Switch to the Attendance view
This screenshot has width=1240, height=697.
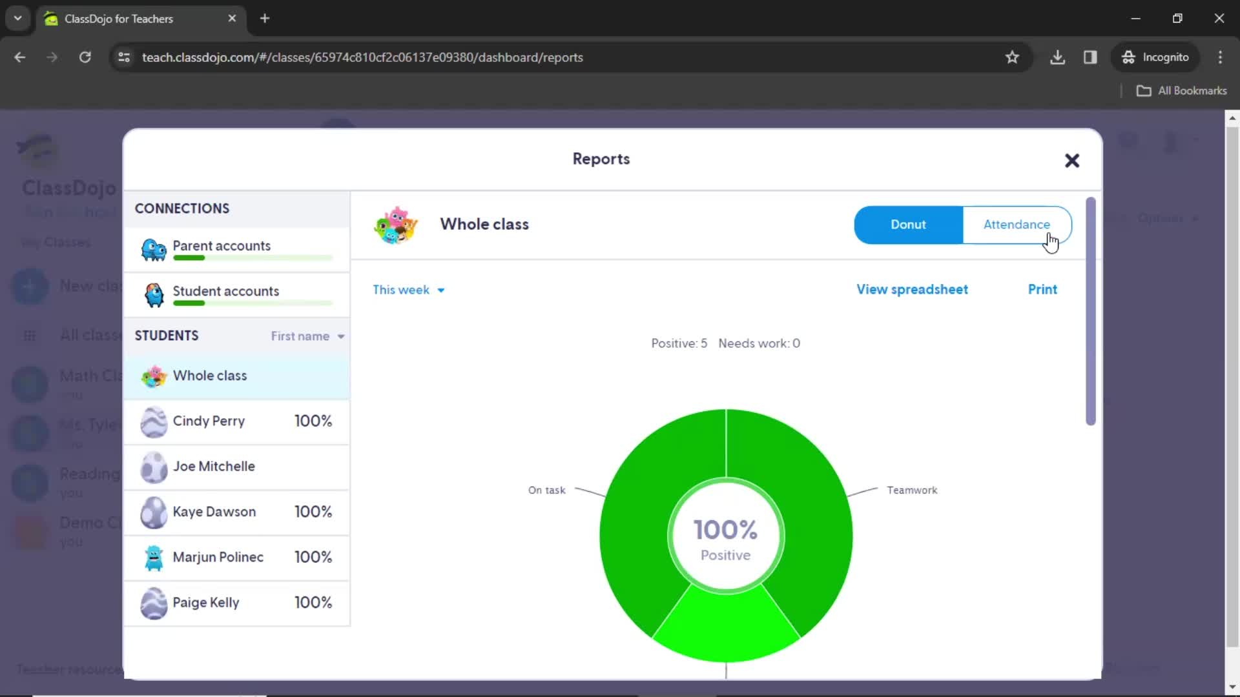[x=1017, y=224]
